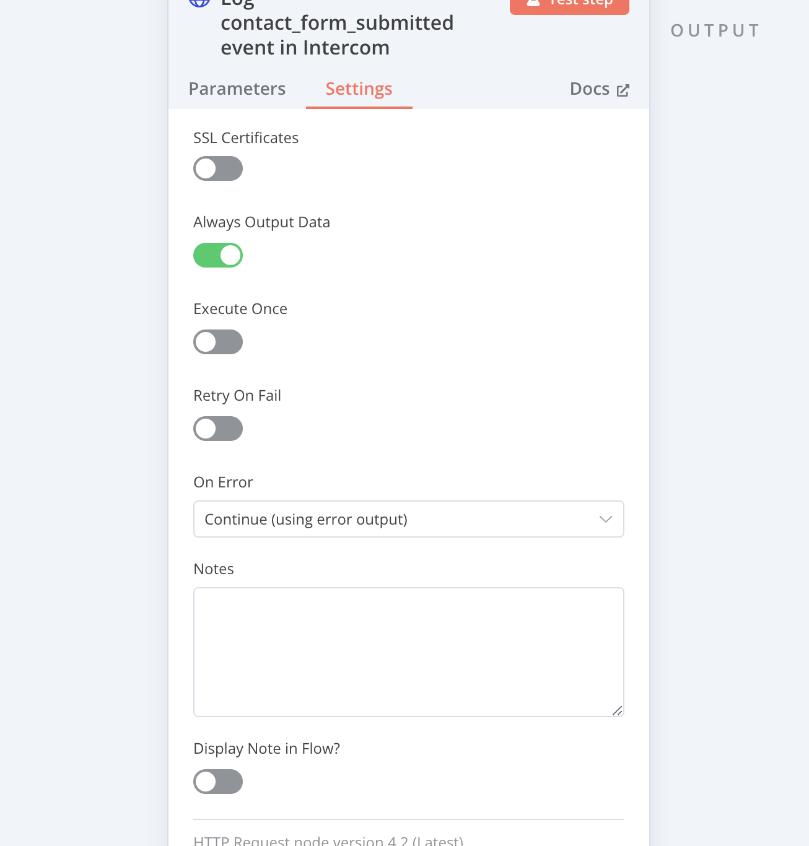Click the external-link icon beside Docs
This screenshot has width=809, height=846.
click(x=623, y=90)
